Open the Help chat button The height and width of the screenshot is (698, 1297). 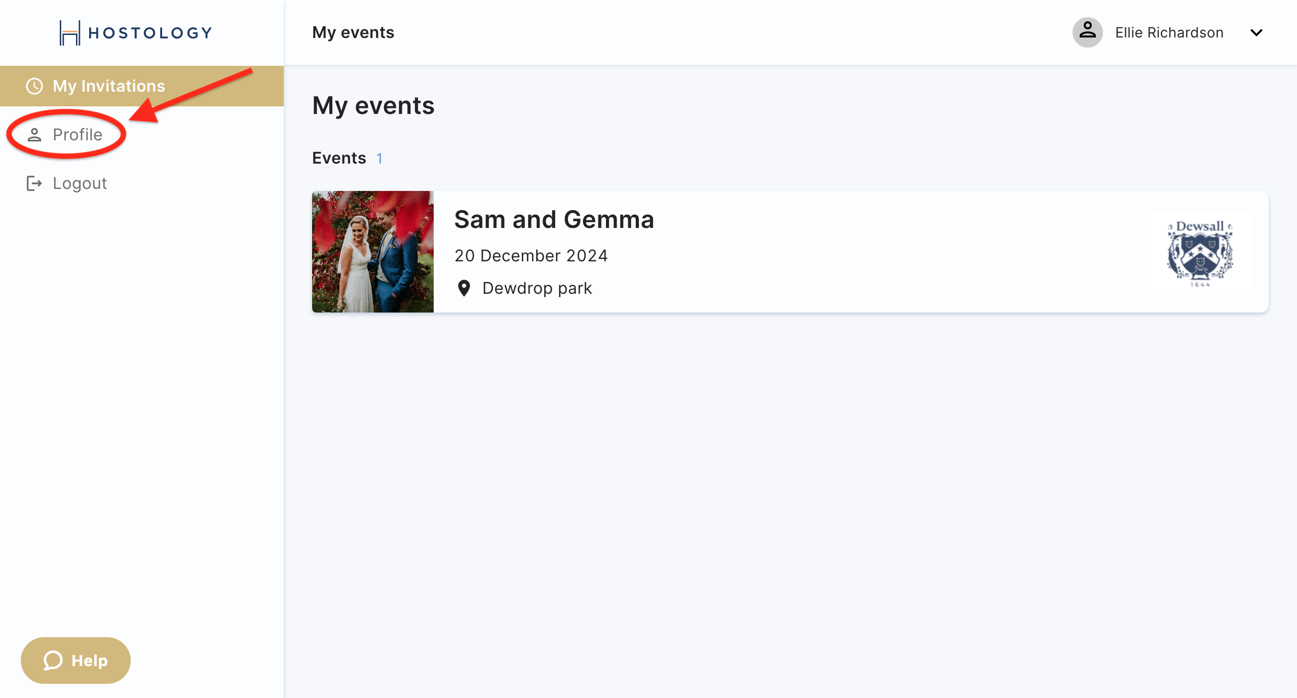tap(75, 661)
